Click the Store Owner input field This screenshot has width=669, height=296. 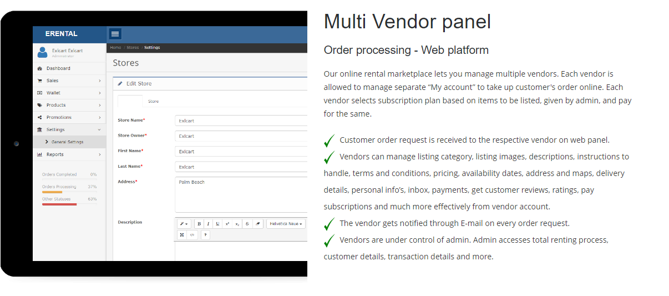(241, 136)
